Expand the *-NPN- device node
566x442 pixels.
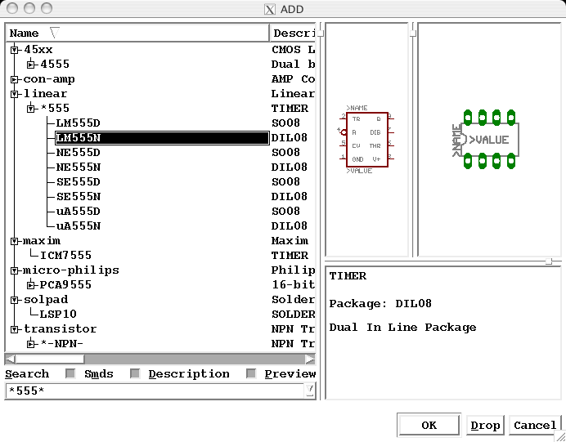coord(31,344)
